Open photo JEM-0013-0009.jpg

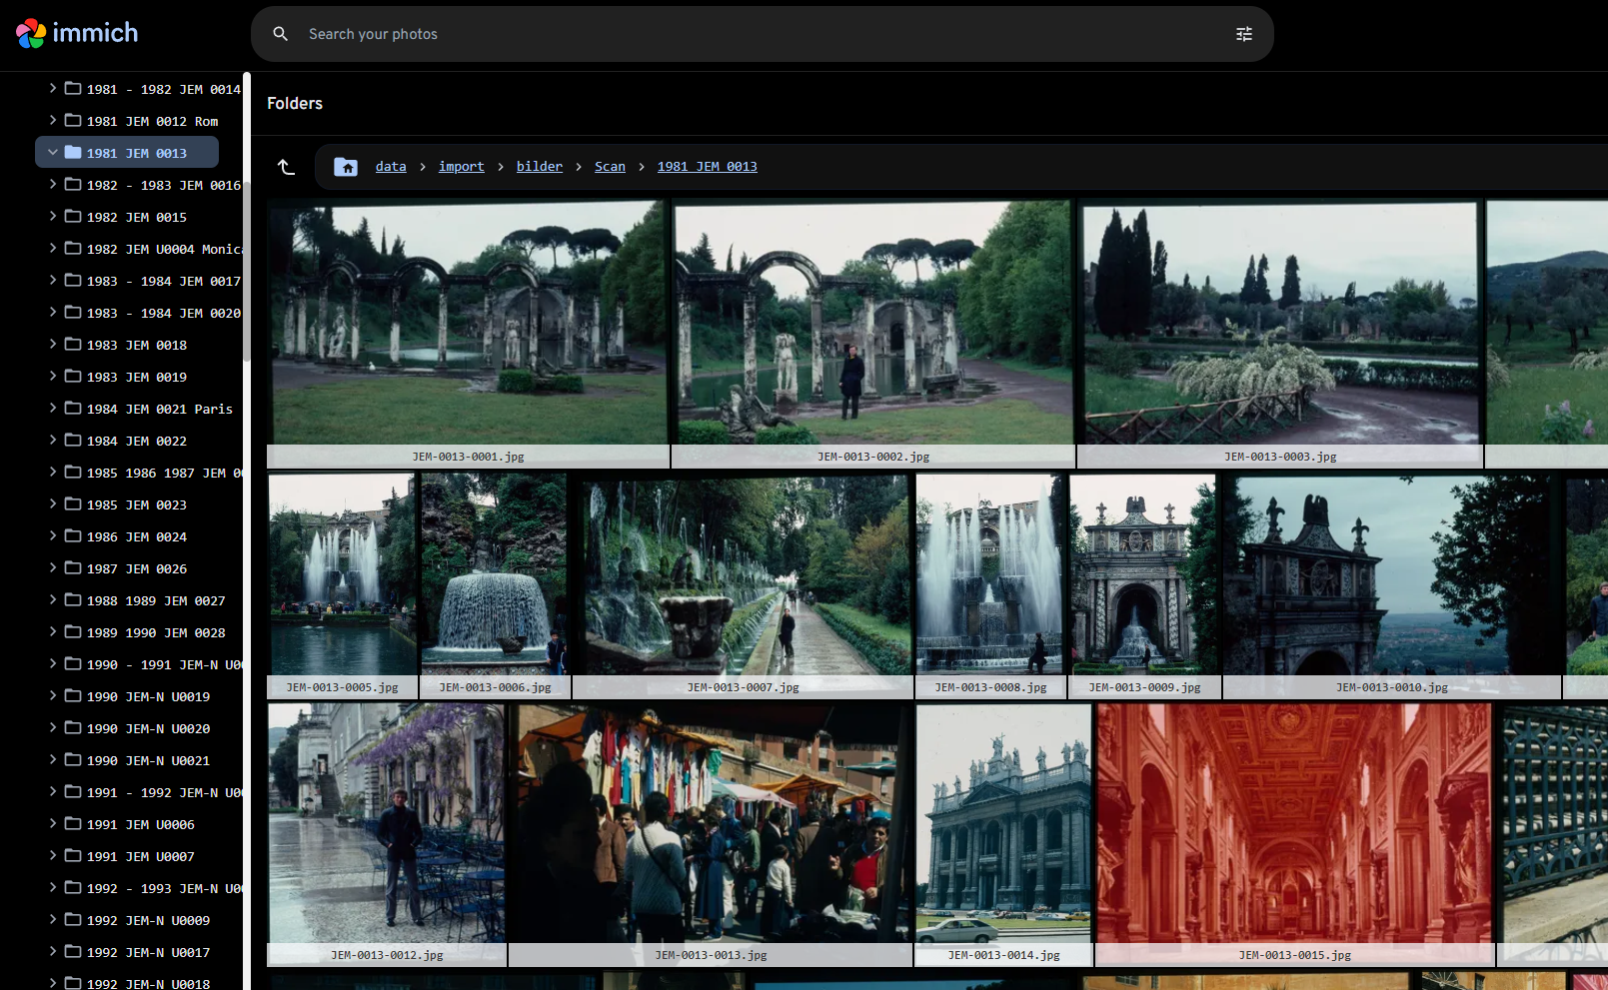1144,585
